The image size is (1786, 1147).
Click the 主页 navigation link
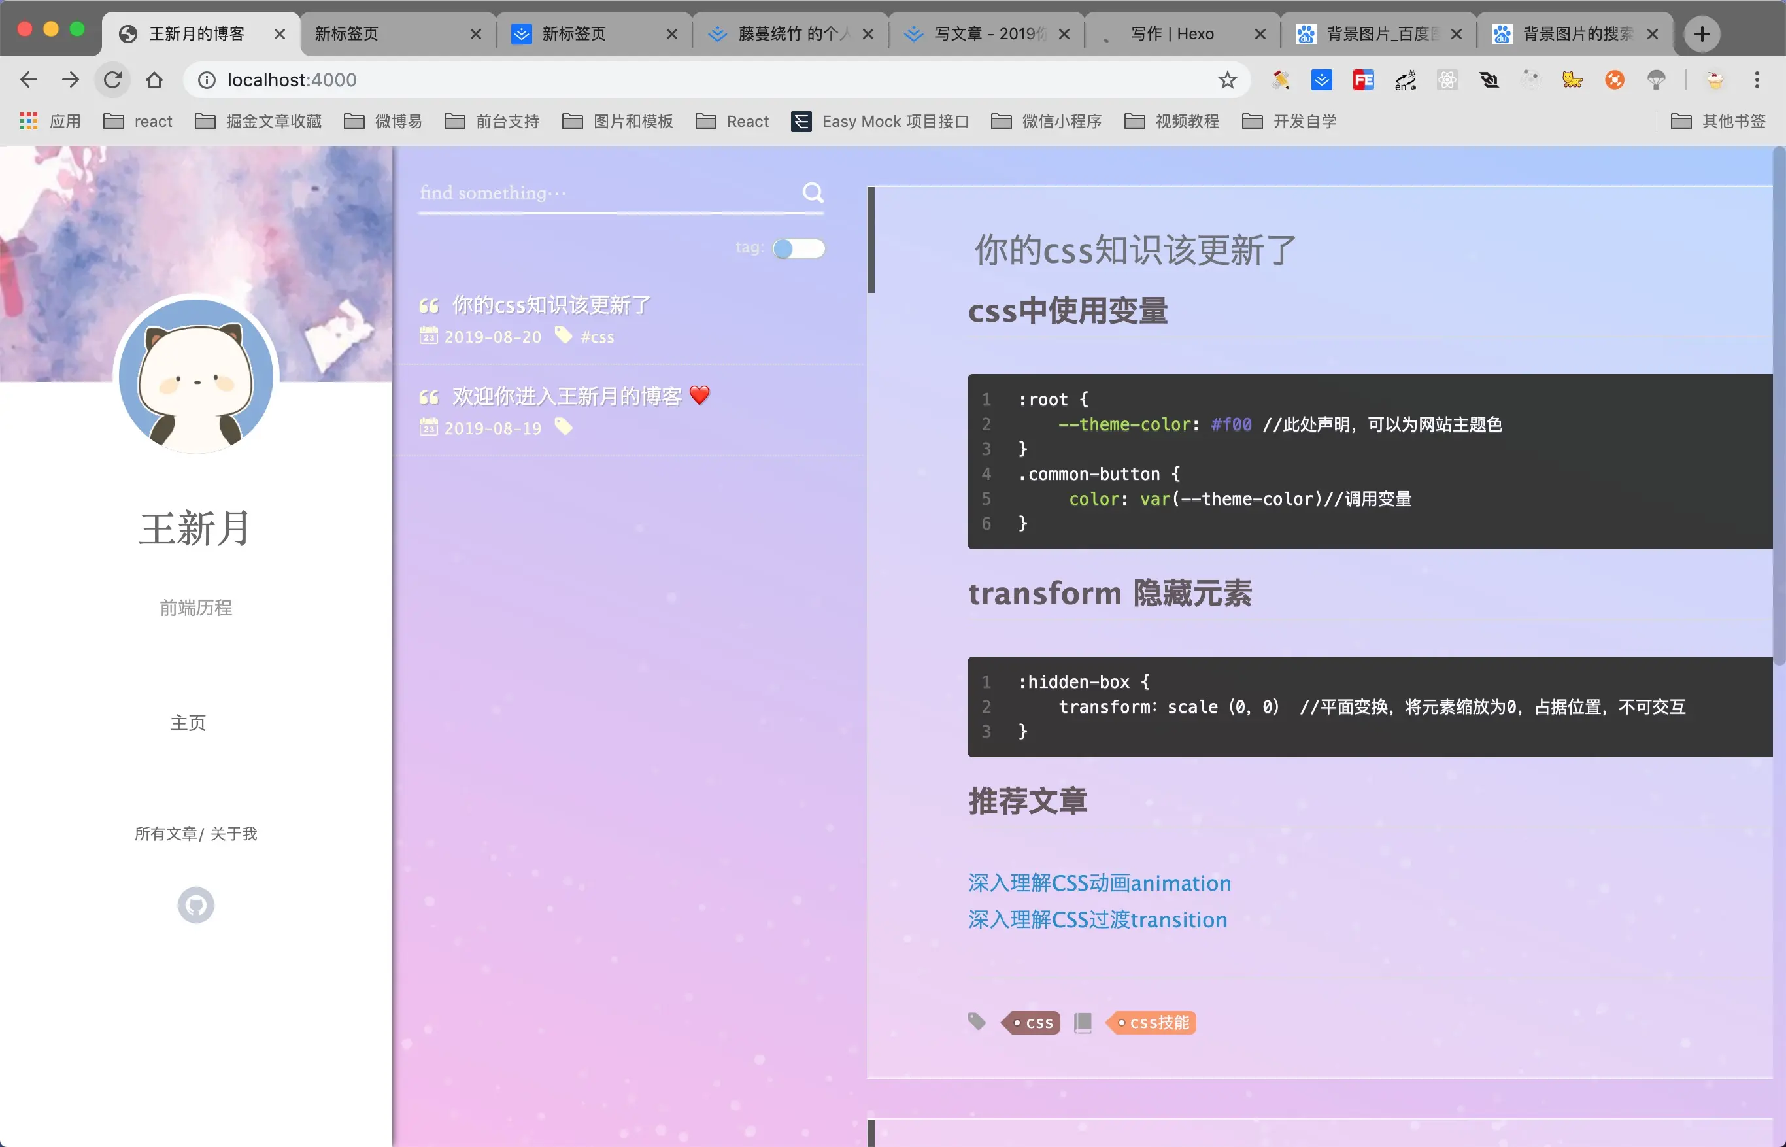click(188, 723)
